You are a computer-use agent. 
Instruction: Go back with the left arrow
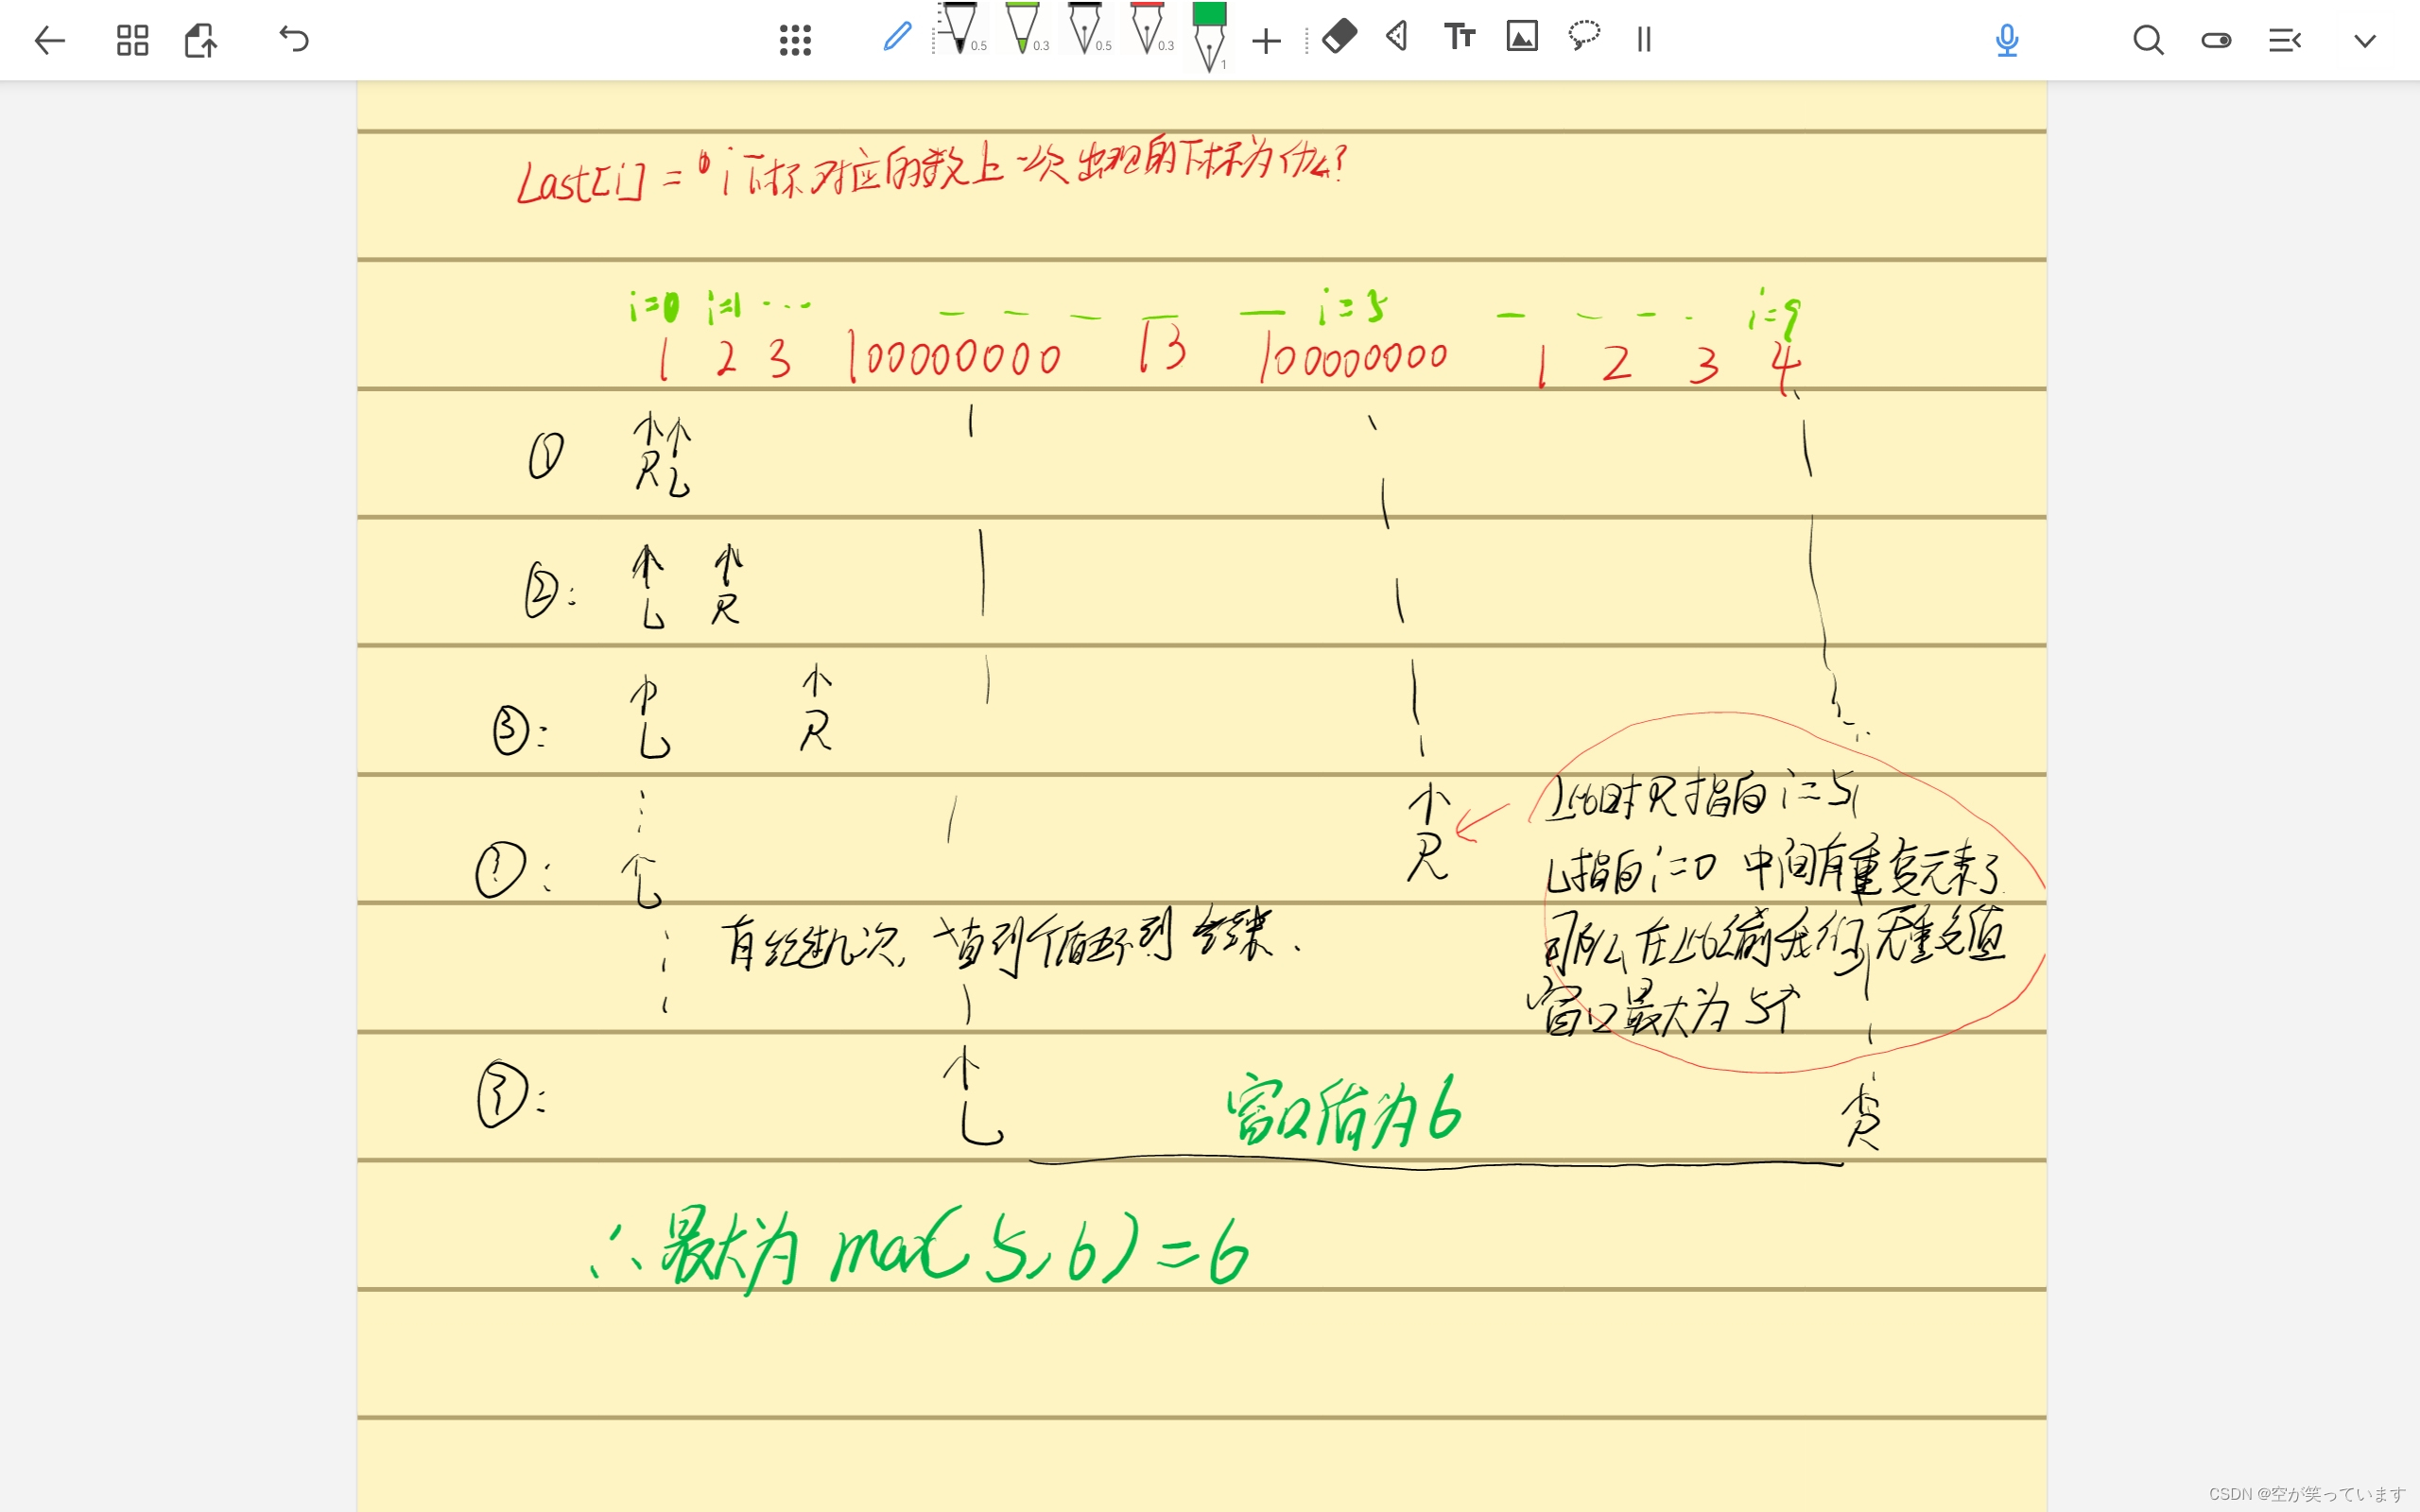click(x=49, y=40)
